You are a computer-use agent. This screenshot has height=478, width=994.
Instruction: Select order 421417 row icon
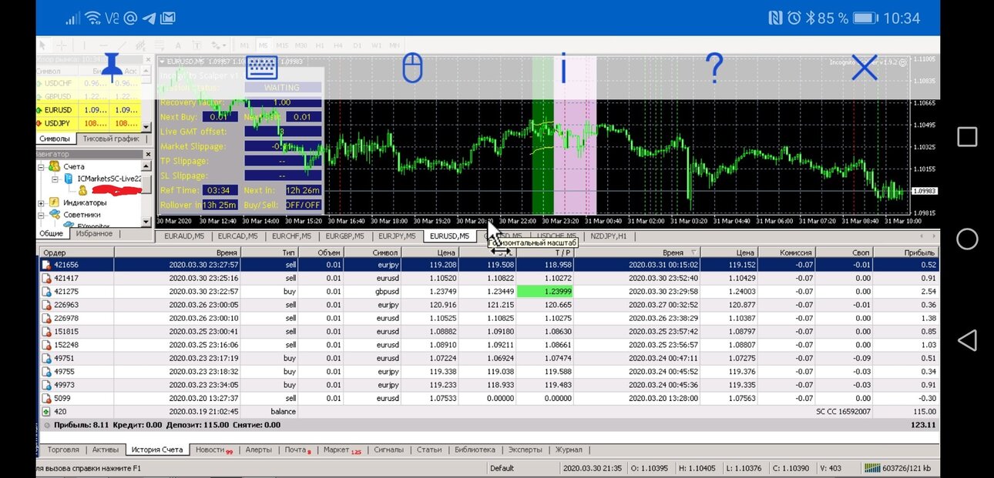[47, 278]
